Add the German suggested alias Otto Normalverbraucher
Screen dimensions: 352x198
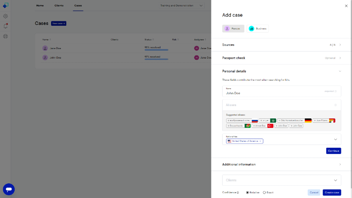294,120
